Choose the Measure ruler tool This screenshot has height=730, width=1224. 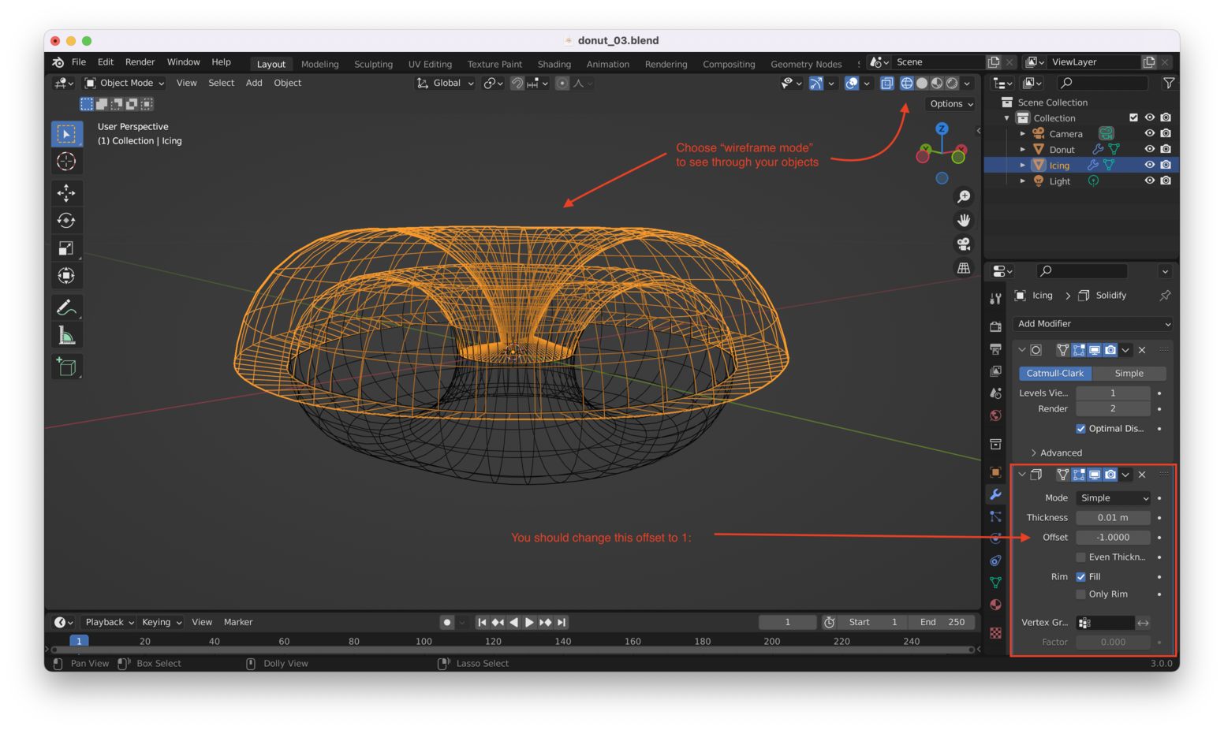pyautogui.click(x=66, y=337)
